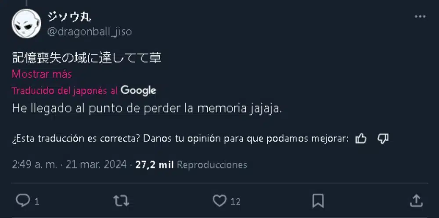Open the three-dot more options menu
Viewport: 439px width, 218px height.
(x=420, y=16)
